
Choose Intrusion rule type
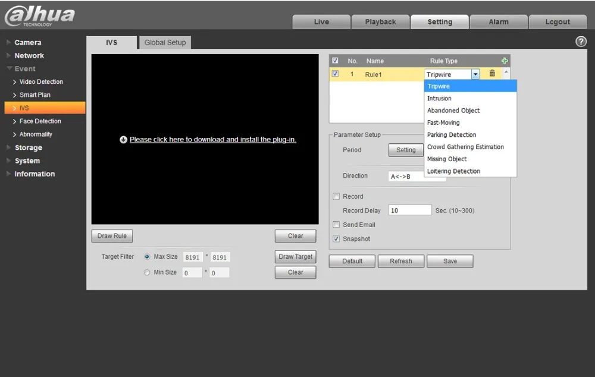(x=470, y=98)
